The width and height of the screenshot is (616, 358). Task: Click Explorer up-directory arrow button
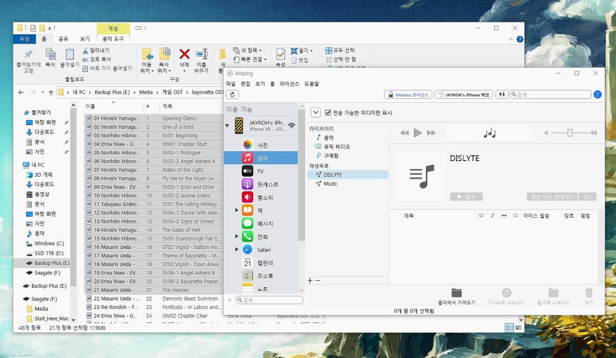[x=50, y=93]
